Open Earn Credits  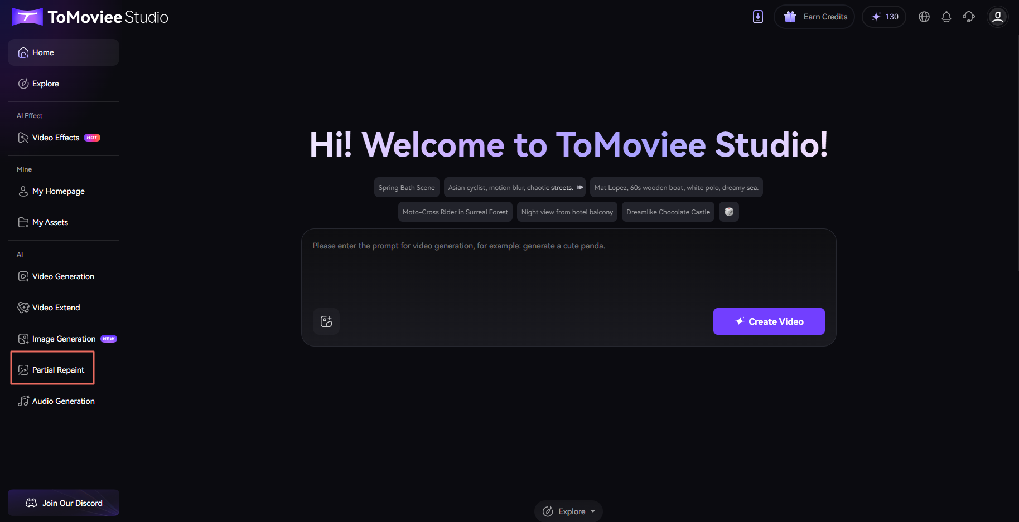click(x=814, y=17)
